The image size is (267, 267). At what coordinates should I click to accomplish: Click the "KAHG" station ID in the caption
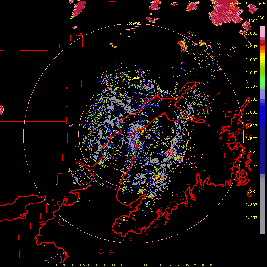[165, 265]
